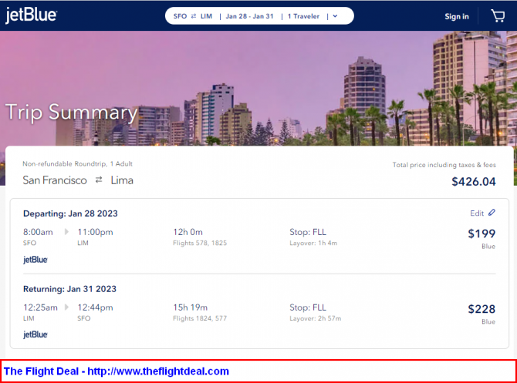This screenshot has height=383, width=517.
Task: Click 'Blue' fare label under $228
Action: (x=488, y=322)
